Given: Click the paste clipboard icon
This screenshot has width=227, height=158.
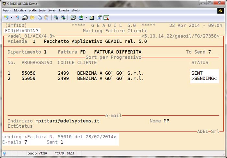Looking at the screenshot, I should pos(46,17).
